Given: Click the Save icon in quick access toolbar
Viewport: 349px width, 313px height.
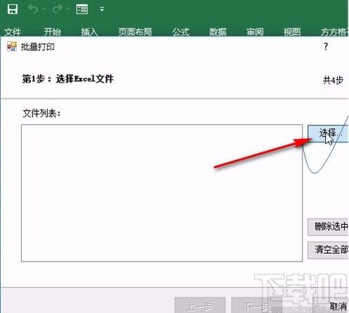Looking at the screenshot, I should pos(13,9).
